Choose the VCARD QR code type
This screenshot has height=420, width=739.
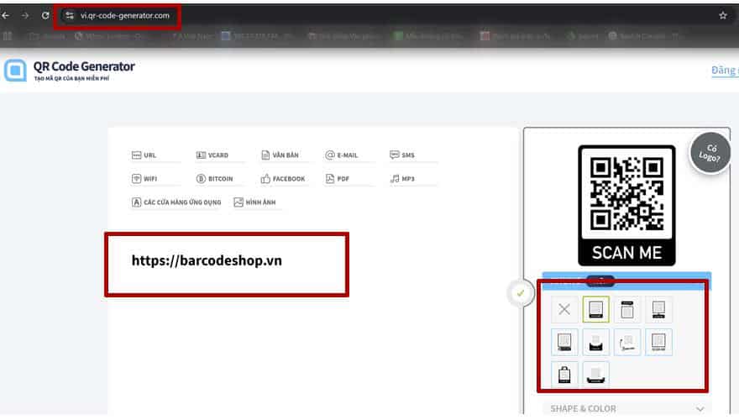tap(212, 155)
